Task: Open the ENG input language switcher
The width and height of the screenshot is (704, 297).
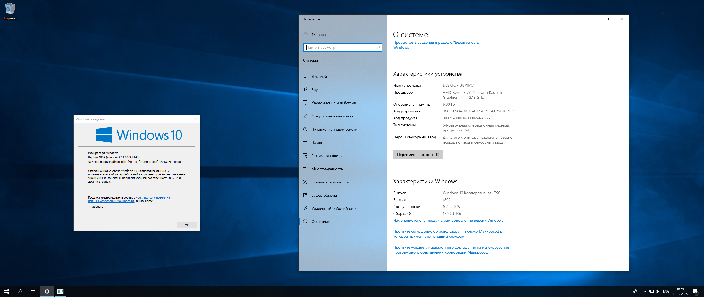Action: pyautogui.click(x=666, y=291)
